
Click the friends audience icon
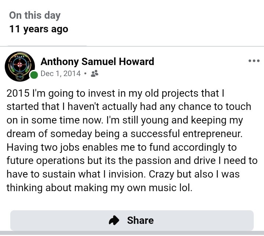pyautogui.click(x=94, y=74)
